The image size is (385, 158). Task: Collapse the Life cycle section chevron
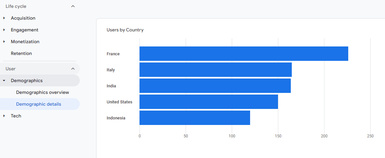click(73, 6)
